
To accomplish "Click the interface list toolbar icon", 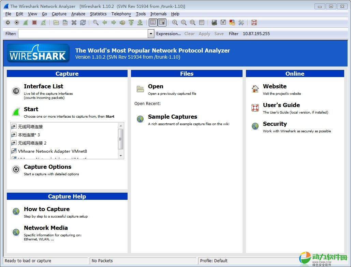I will 8,23.
